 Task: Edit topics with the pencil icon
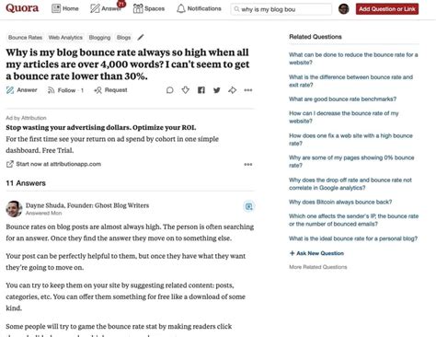point(141,38)
